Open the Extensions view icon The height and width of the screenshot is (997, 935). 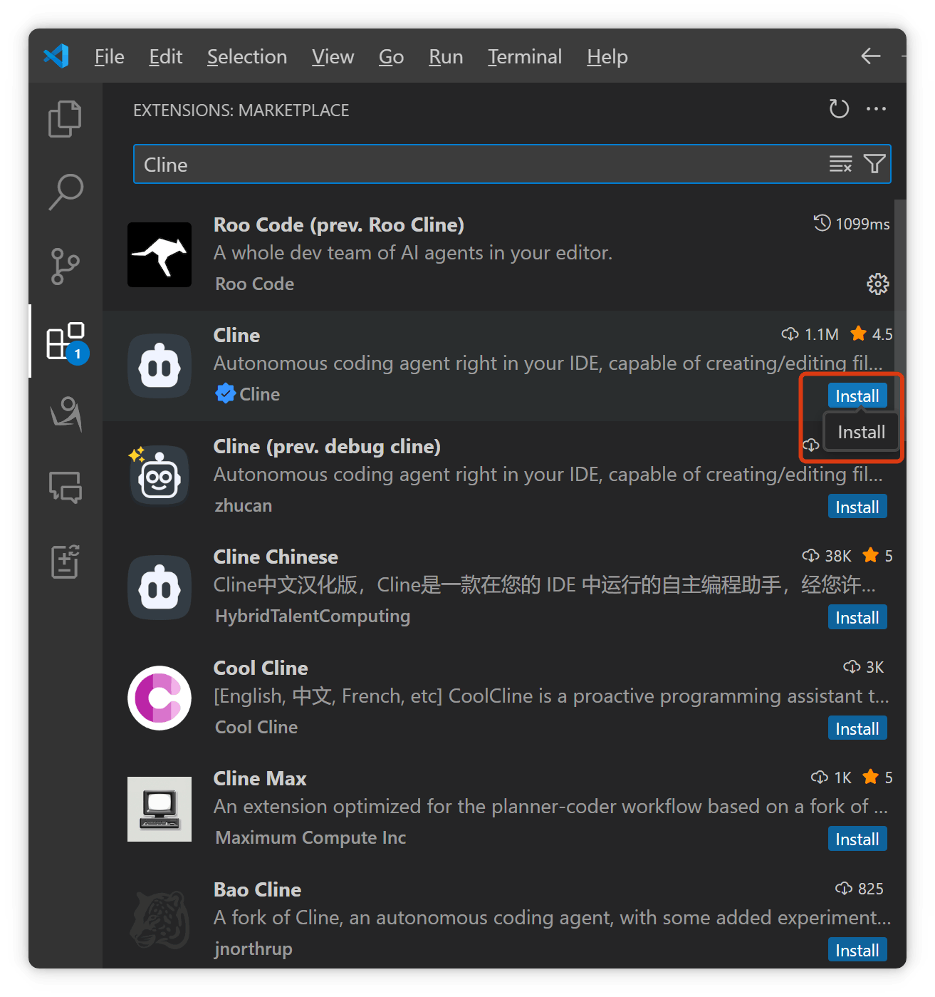point(66,341)
